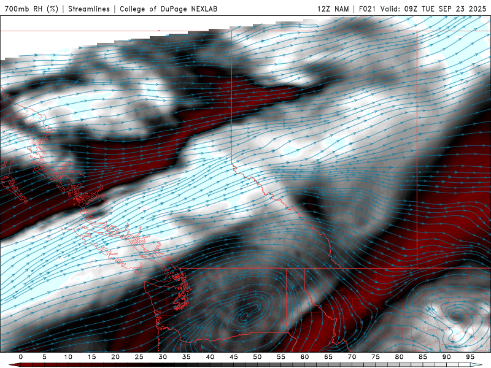Click the colorbar value label 0

[21, 357]
